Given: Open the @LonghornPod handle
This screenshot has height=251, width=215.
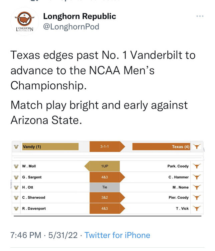Looking at the screenshot, I should pyautogui.click(x=71, y=26).
